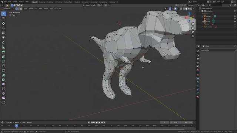
Task: Click the play animation button
Action: (99, 123)
